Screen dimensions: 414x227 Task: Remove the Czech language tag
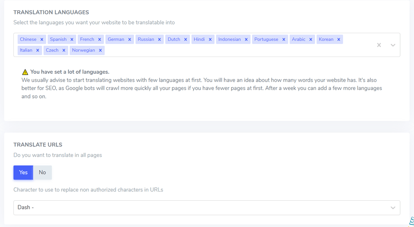tap(64, 50)
